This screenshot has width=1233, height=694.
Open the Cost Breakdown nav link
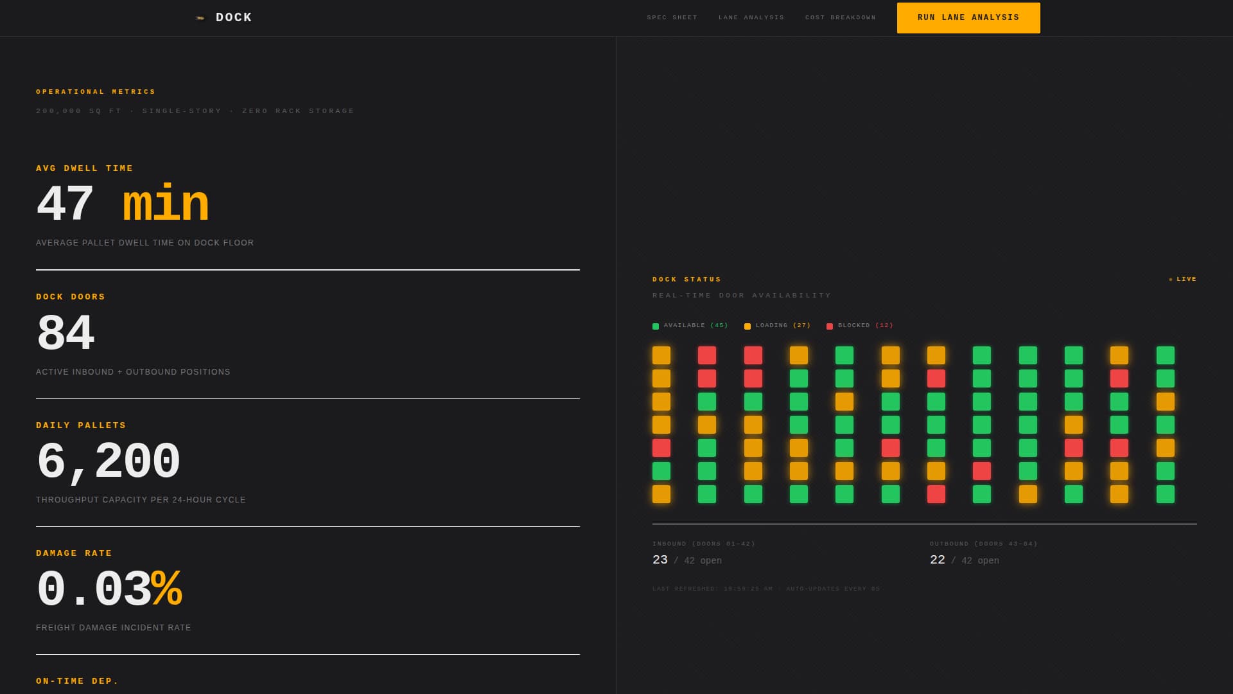pos(841,17)
